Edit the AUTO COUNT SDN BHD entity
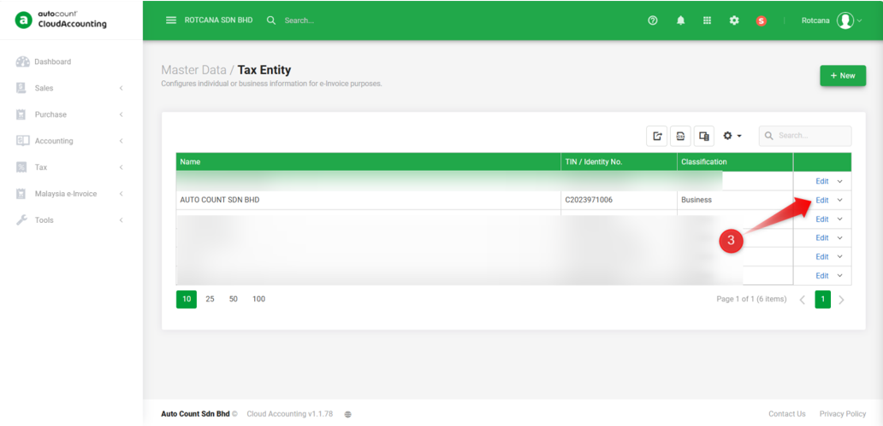 (822, 200)
